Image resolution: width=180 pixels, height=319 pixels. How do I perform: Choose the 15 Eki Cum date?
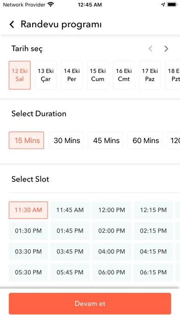pyautogui.click(x=98, y=75)
